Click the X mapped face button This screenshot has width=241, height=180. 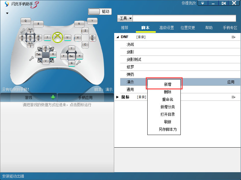point(78,38)
